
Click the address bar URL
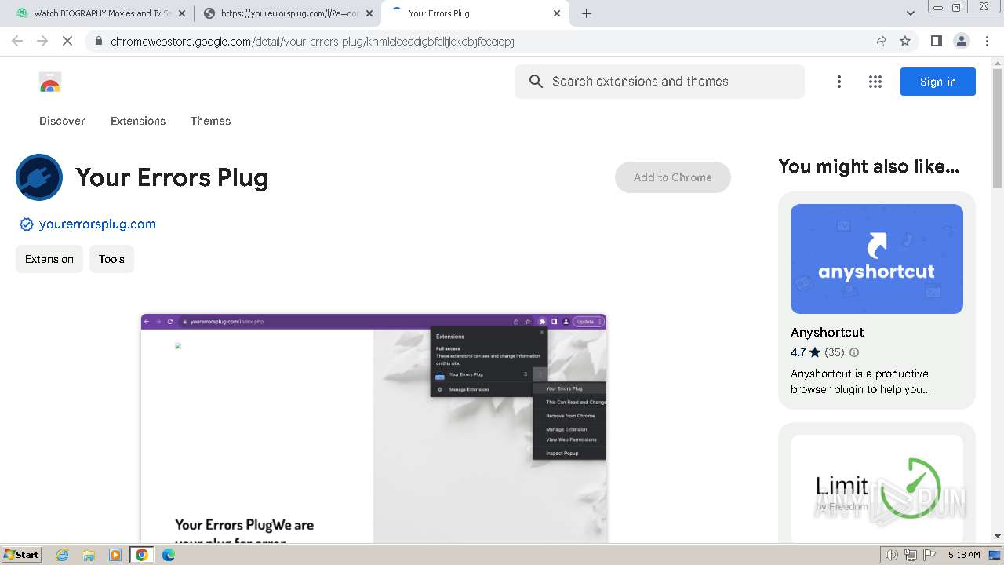tap(312, 42)
